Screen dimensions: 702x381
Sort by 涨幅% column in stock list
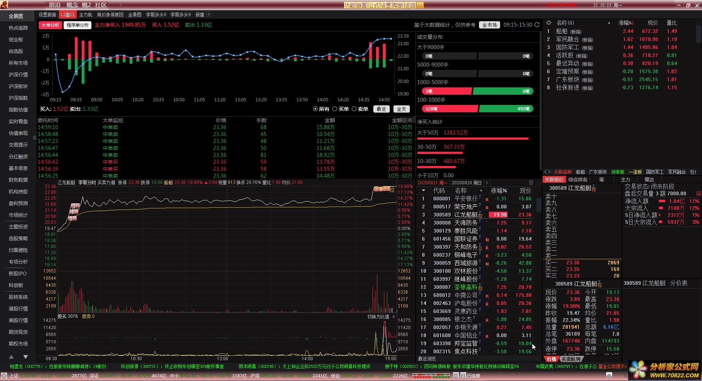(x=499, y=190)
